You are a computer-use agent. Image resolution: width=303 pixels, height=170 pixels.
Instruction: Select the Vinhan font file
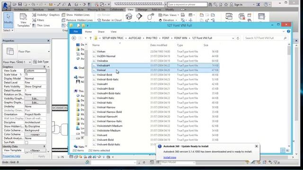[155, 51]
